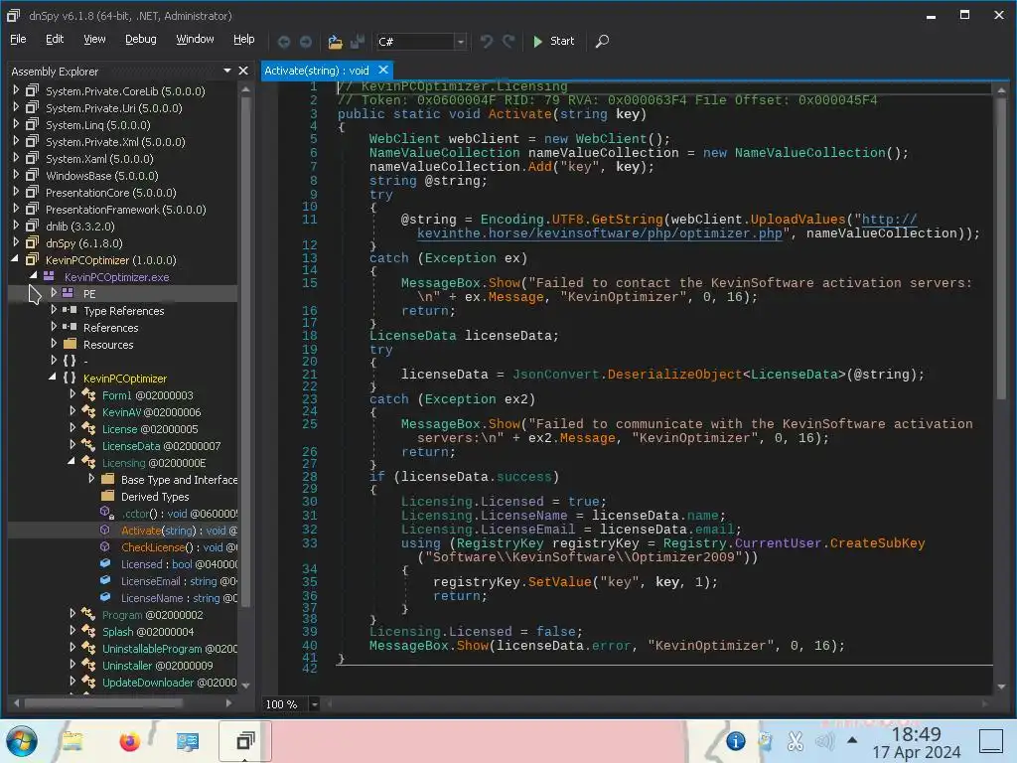
Task: Start debugging with the Start button
Action: 553,41
